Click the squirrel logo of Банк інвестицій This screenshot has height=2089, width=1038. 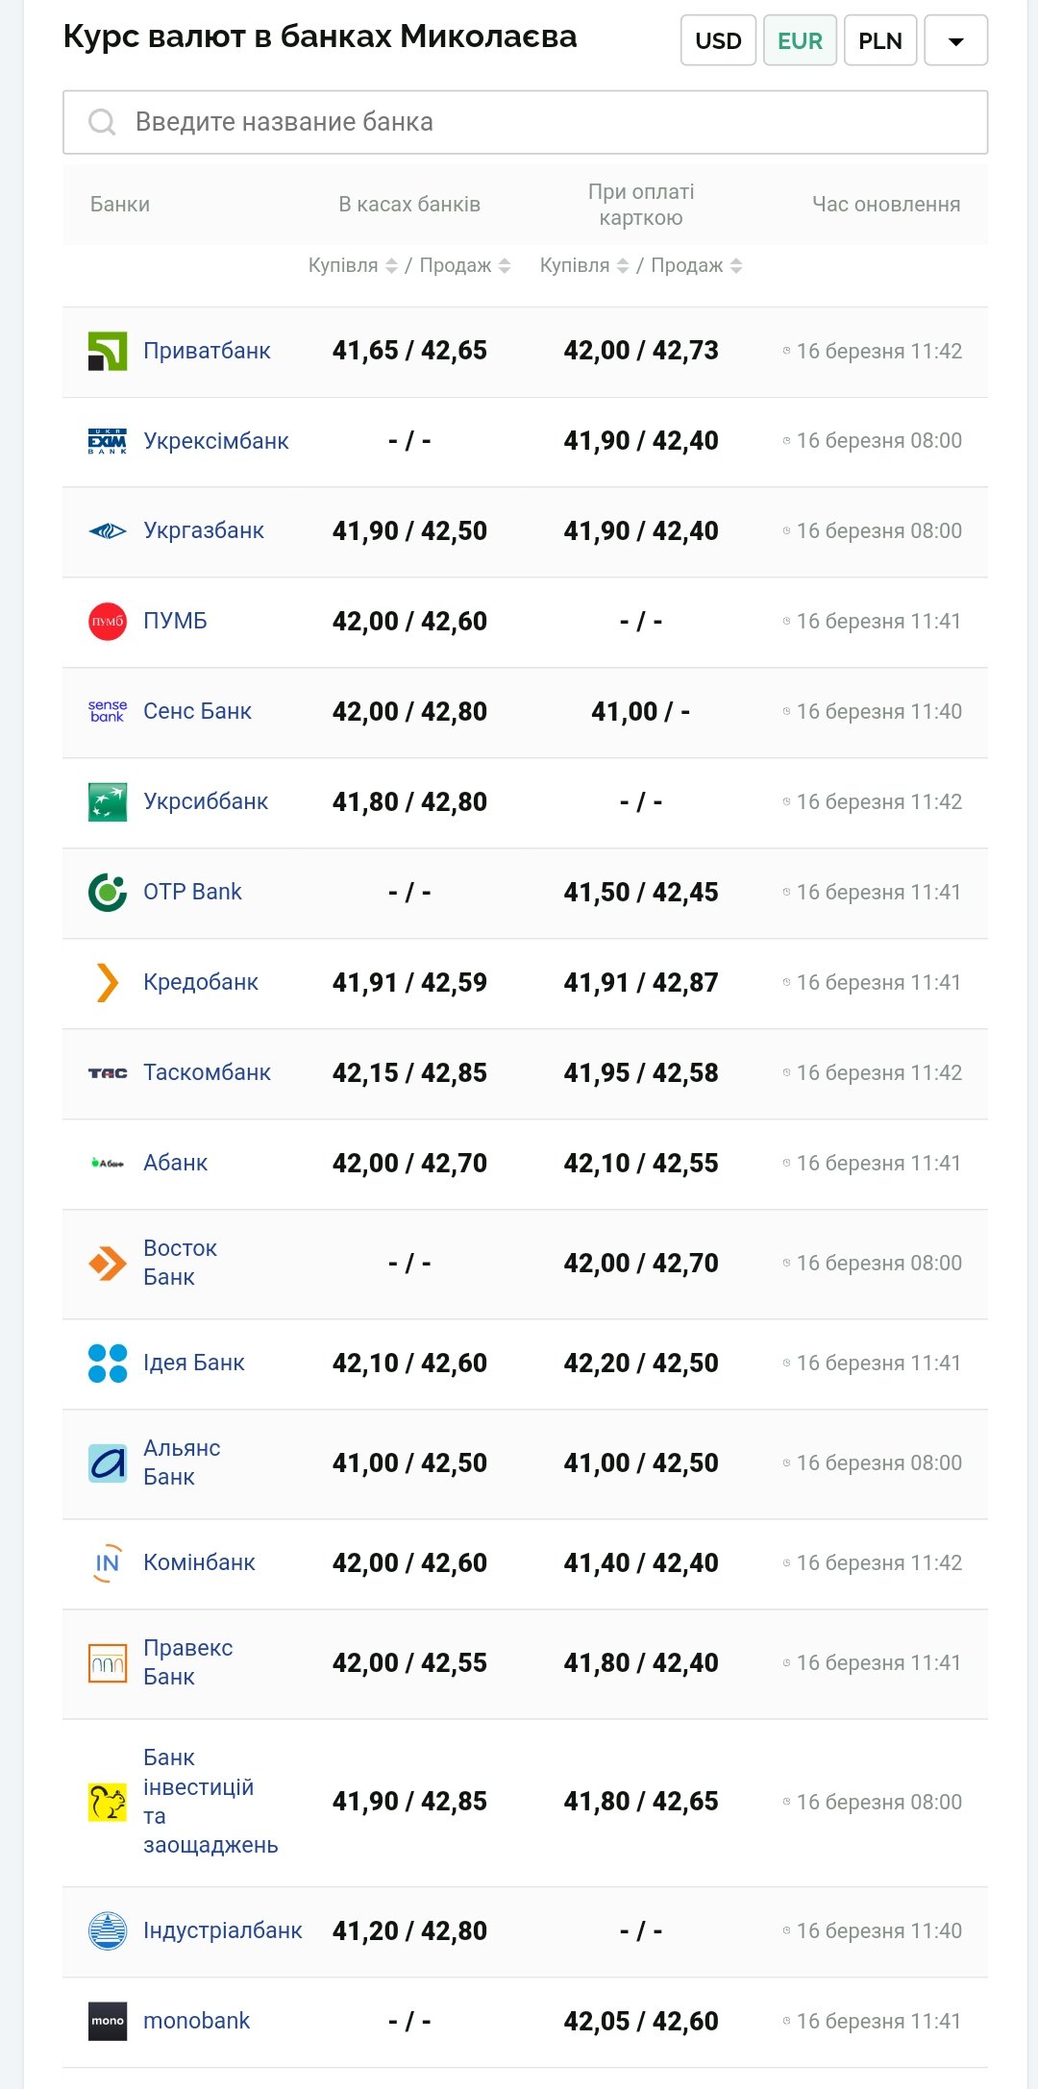tap(107, 1802)
